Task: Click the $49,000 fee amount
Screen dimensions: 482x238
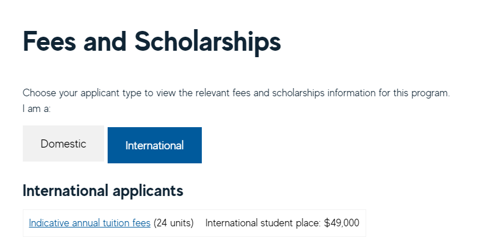Action: pyautogui.click(x=342, y=223)
